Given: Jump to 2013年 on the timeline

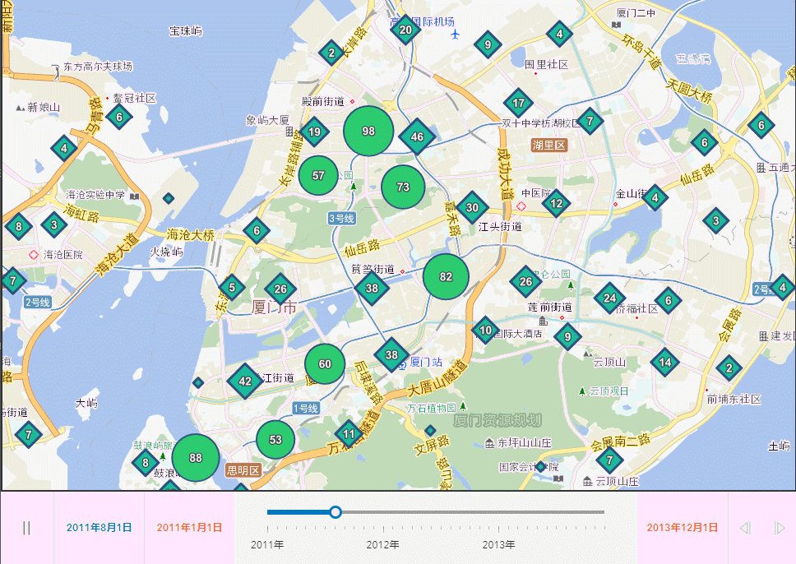Looking at the screenshot, I should pyautogui.click(x=498, y=544).
